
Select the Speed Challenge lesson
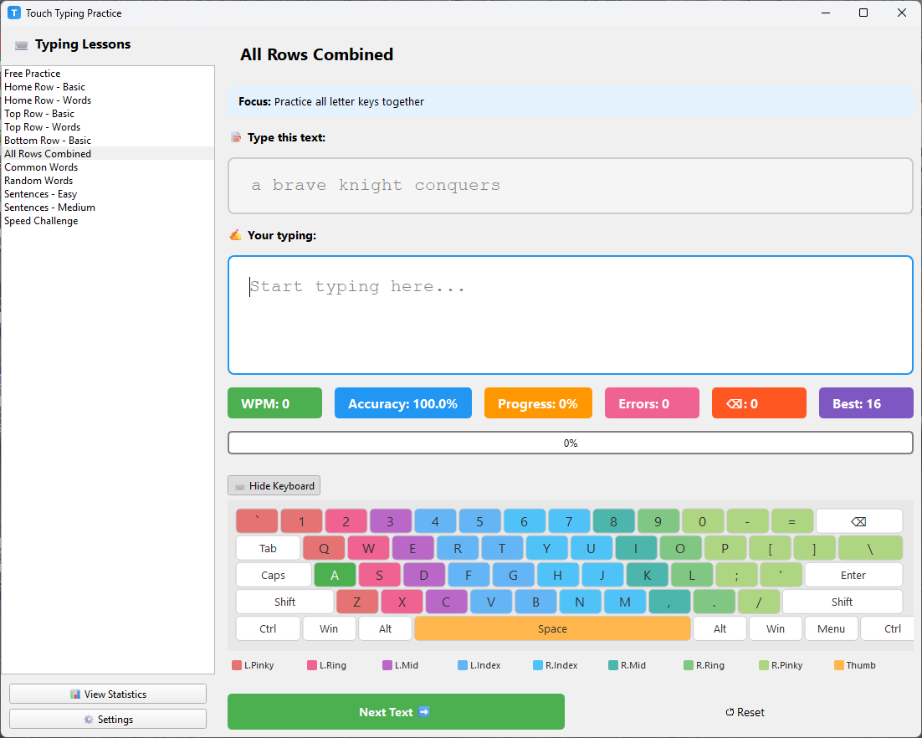(41, 220)
